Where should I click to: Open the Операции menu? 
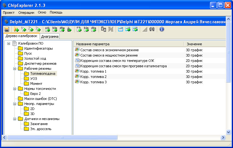coord(26,12)
